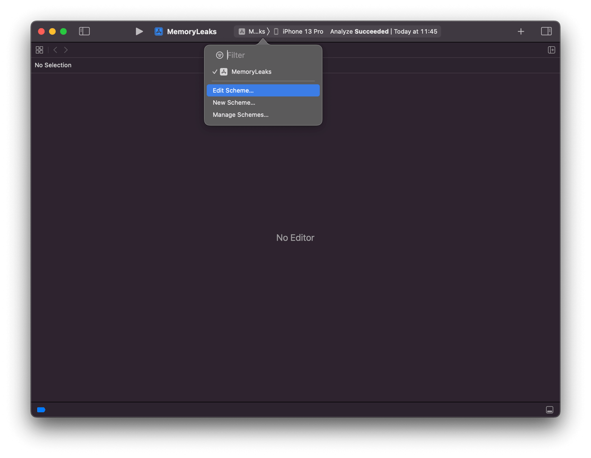
Task: Click the Run button to build
Action: pyautogui.click(x=139, y=31)
